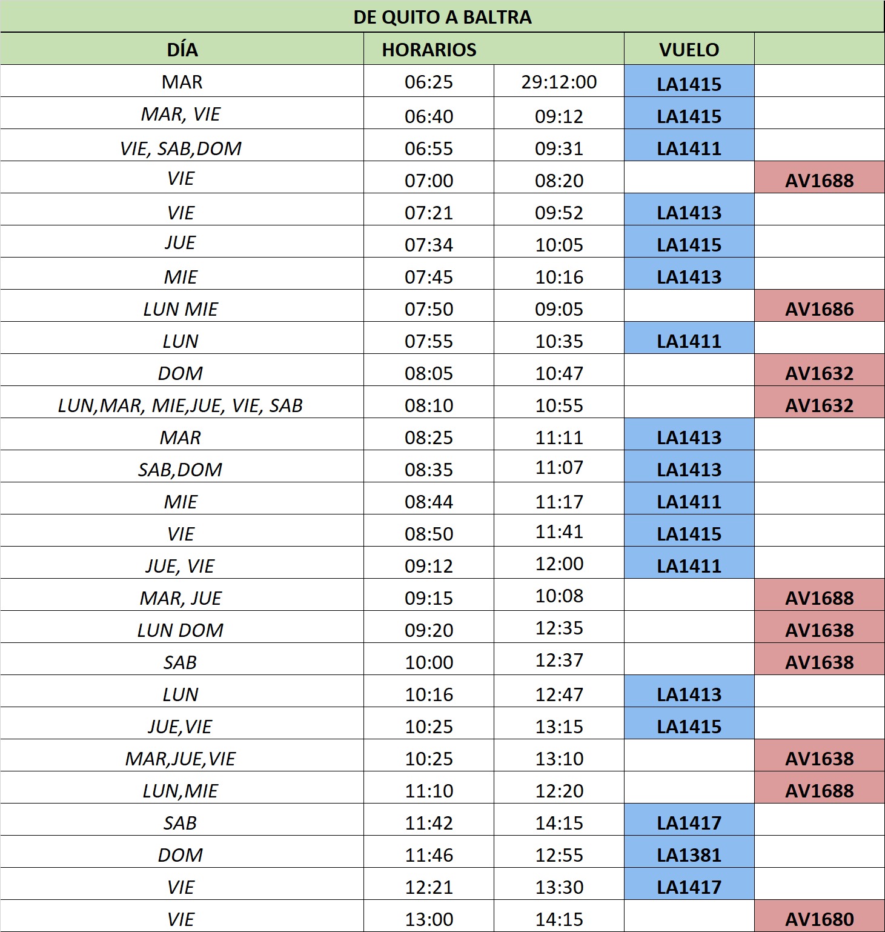Click the arrival time 13:30 cell
Image resolution: width=885 pixels, height=932 pixels.
[x=559, y=887]
